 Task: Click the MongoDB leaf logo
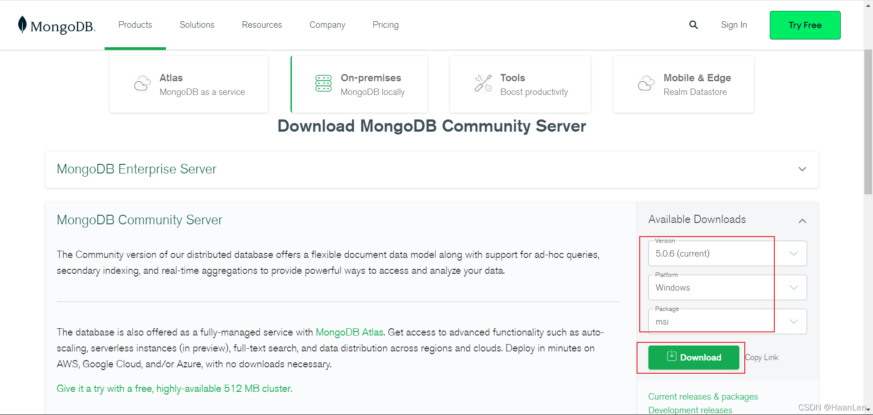pyautogui.click(x=22, y=25)
